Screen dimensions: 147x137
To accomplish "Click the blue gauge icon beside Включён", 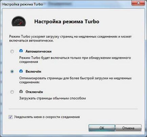I will 21,71.
